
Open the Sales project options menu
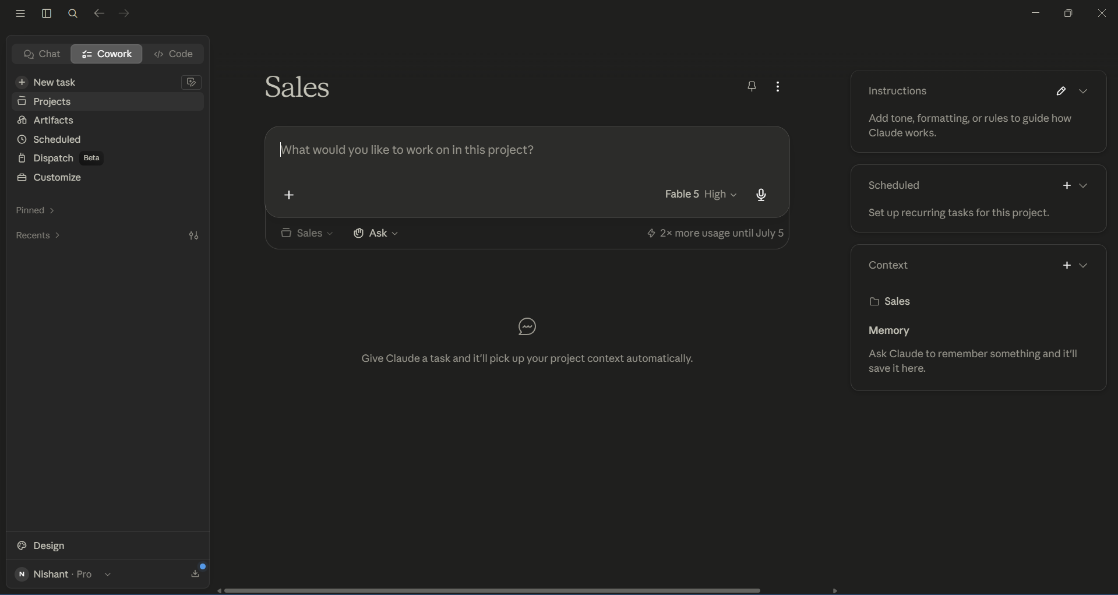point(778,87)
